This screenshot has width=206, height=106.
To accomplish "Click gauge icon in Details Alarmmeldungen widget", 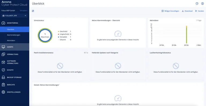I will click(x=118, y=98).
